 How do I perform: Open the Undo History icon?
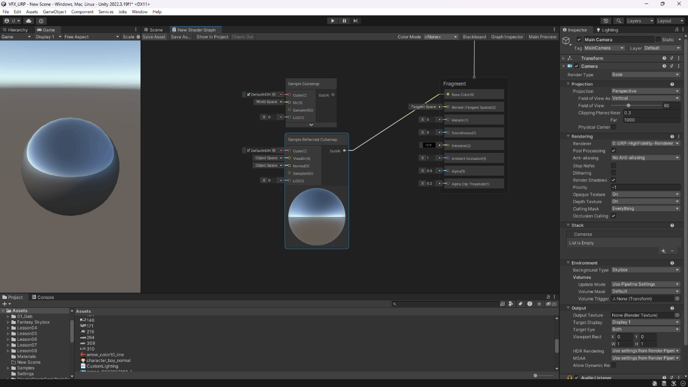point(606,21)
